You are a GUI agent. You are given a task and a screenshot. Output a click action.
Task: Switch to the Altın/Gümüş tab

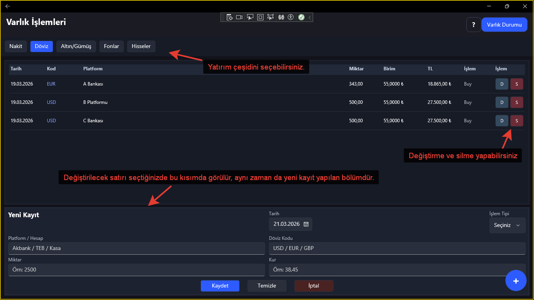(x=76, y=46)
